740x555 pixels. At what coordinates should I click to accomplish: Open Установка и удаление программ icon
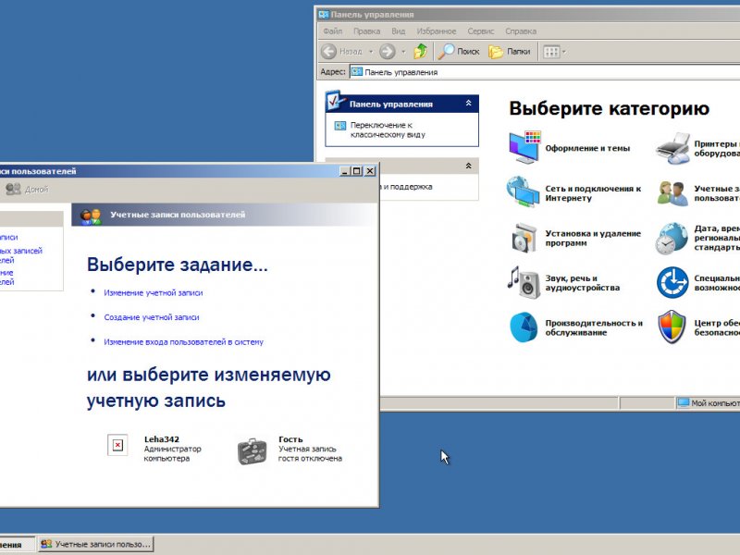(x=524, y=238)
